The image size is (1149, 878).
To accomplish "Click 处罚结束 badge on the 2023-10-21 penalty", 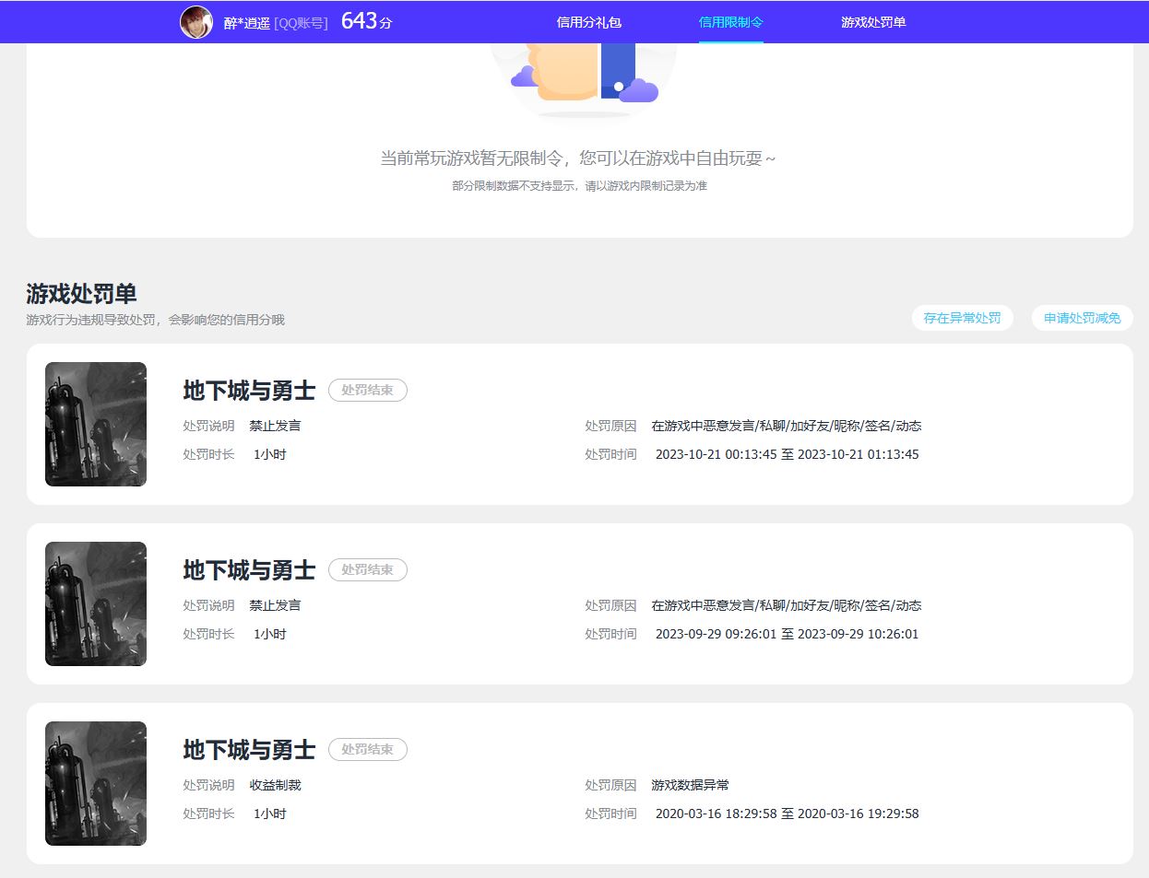I will pos(367,391).
